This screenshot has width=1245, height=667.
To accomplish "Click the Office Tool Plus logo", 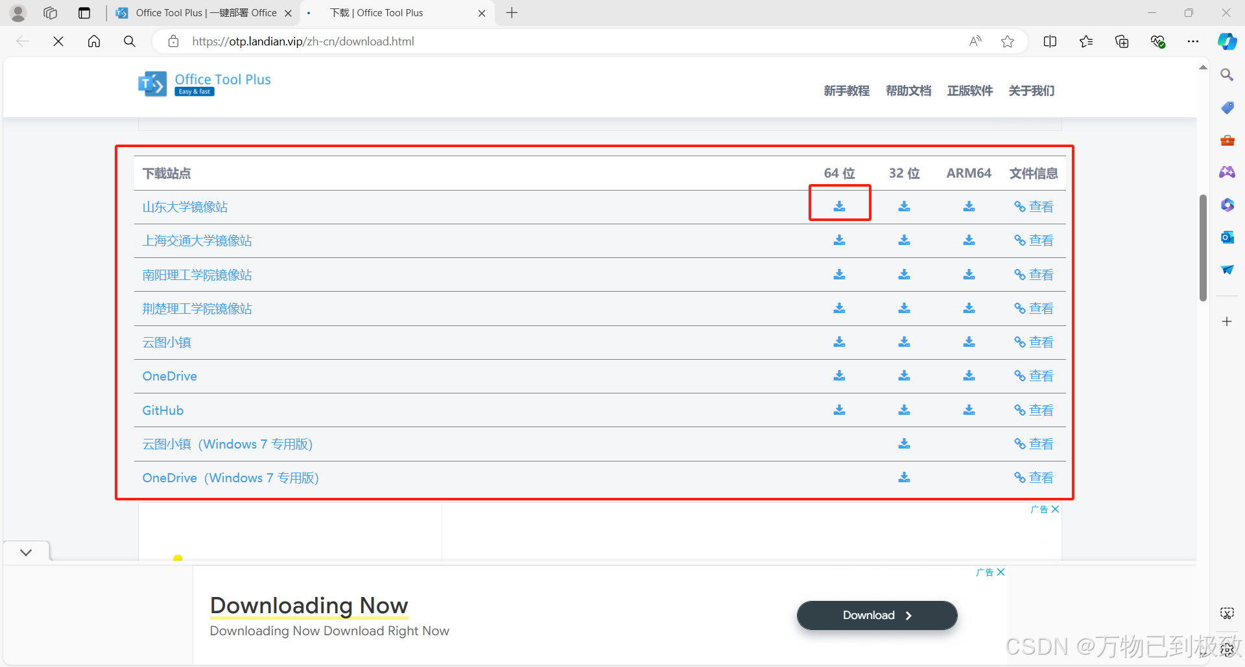I will [x=204, y=84].
